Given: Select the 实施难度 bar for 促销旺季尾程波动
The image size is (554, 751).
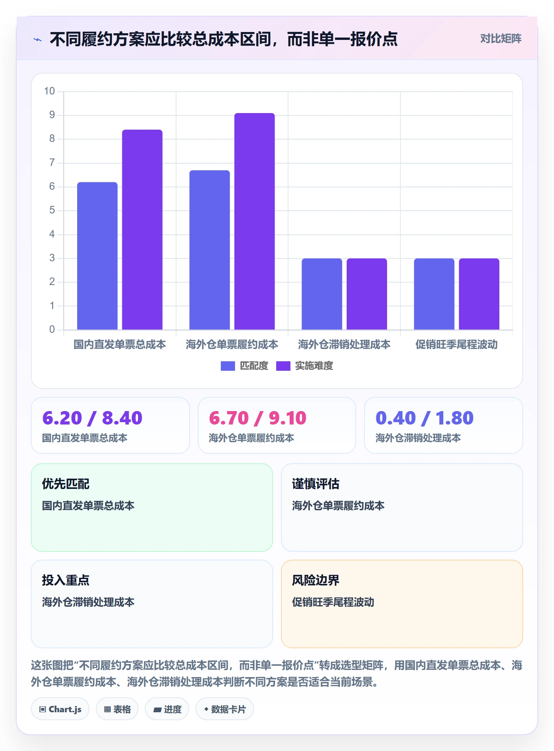Looking at the screenshot, I should pyautogui.click(x=479, y=294).
